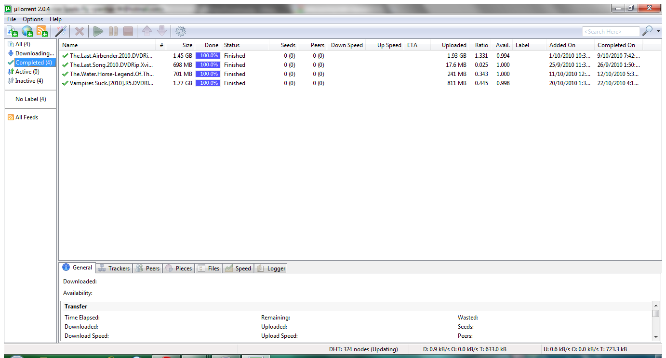Click the Transfer panel scrollbar up arrow

point(655,306)
